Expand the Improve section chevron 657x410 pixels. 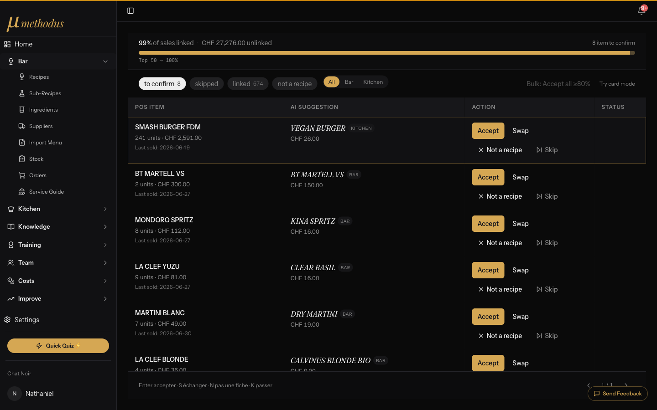point(105,299)
